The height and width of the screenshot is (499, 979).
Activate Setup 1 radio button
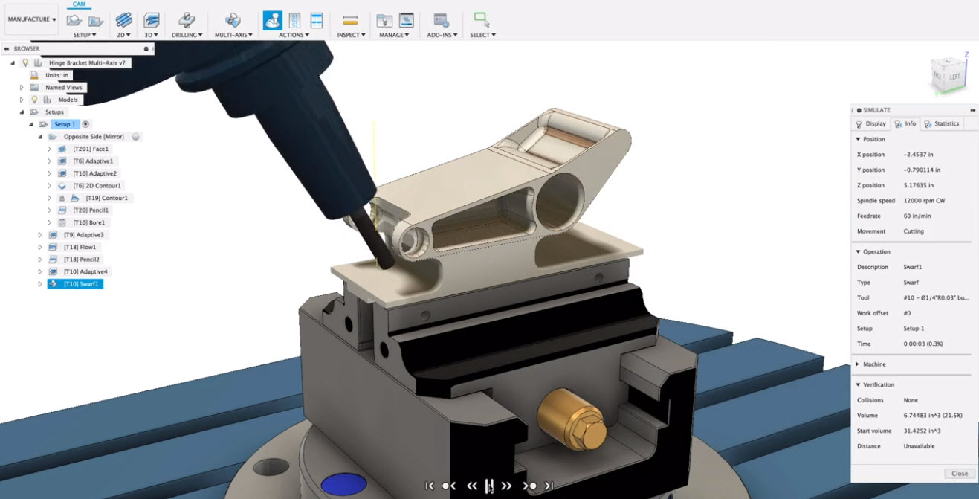[86, 124]
